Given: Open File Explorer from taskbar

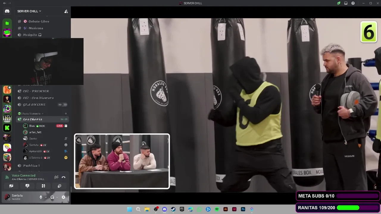Looking at the screenshot, I should coord(147,209).
